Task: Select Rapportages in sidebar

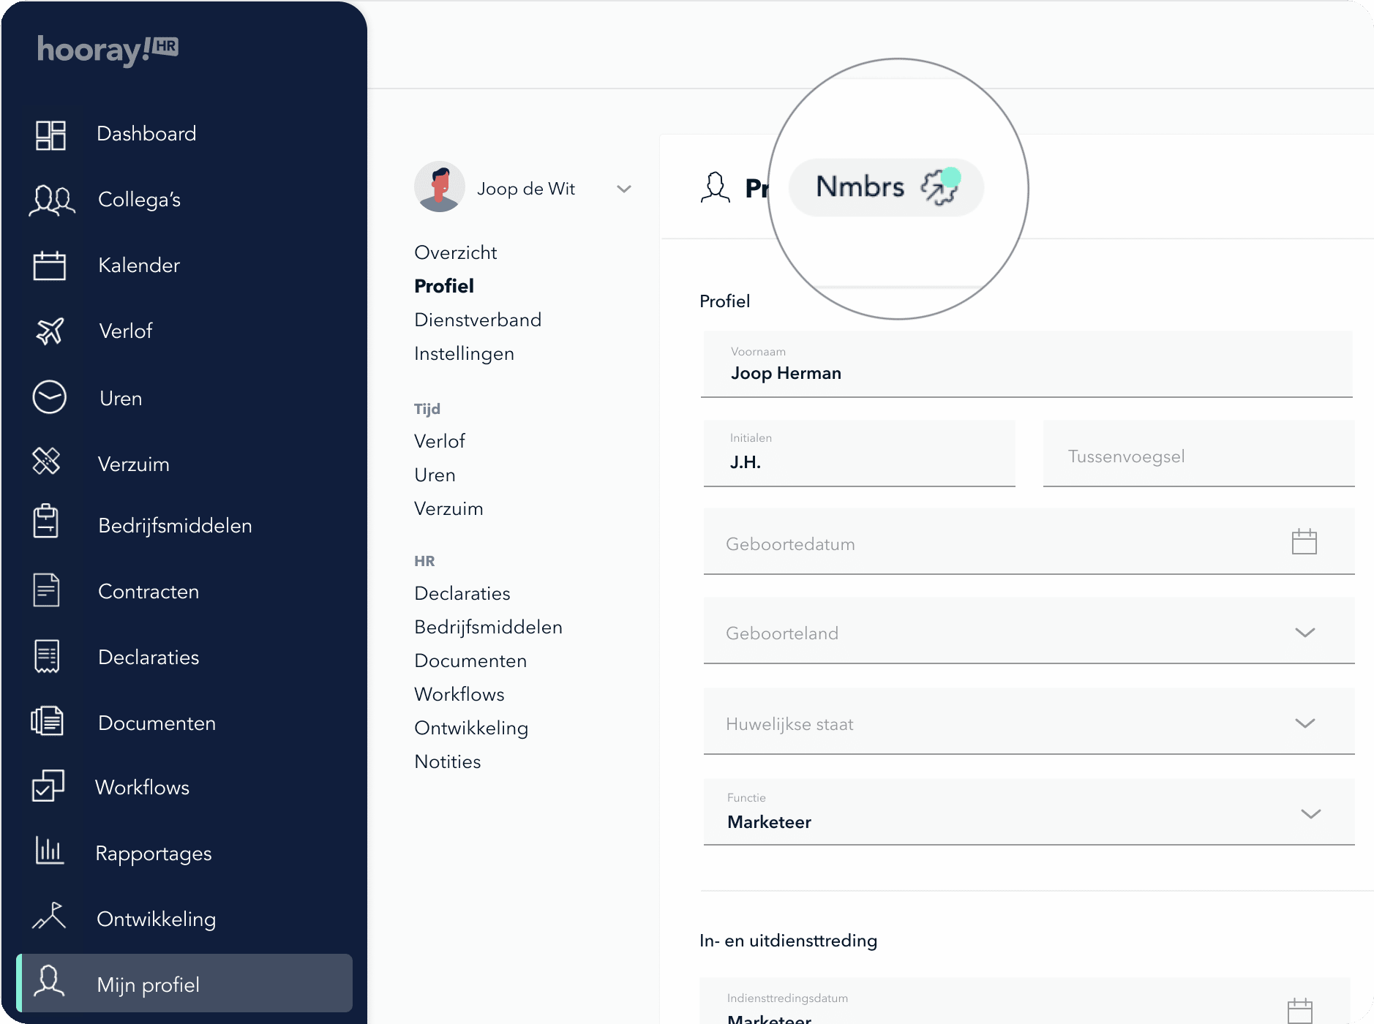Action: pyautogui.click(x=154, y=854)
